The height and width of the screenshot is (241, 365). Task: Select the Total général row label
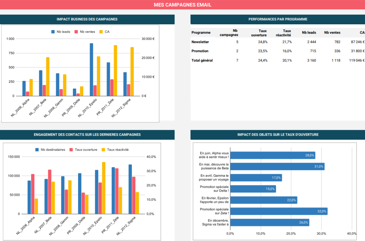tap(202, 60)
